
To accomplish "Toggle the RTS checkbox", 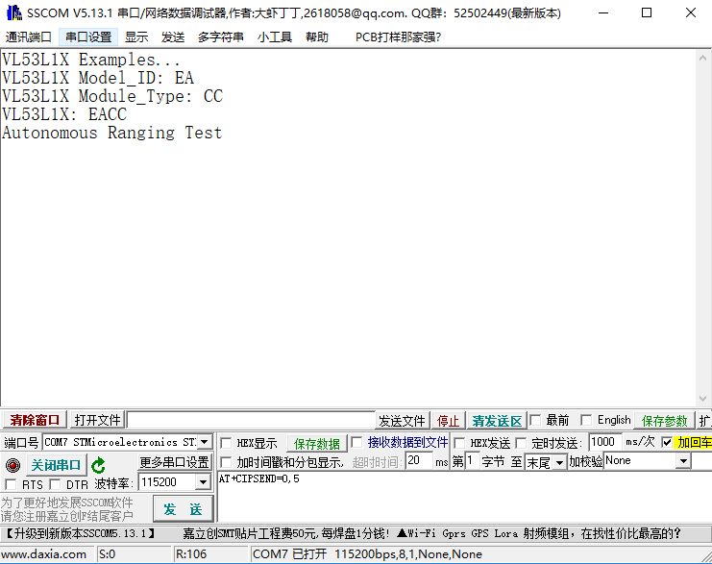I will 11,484.
